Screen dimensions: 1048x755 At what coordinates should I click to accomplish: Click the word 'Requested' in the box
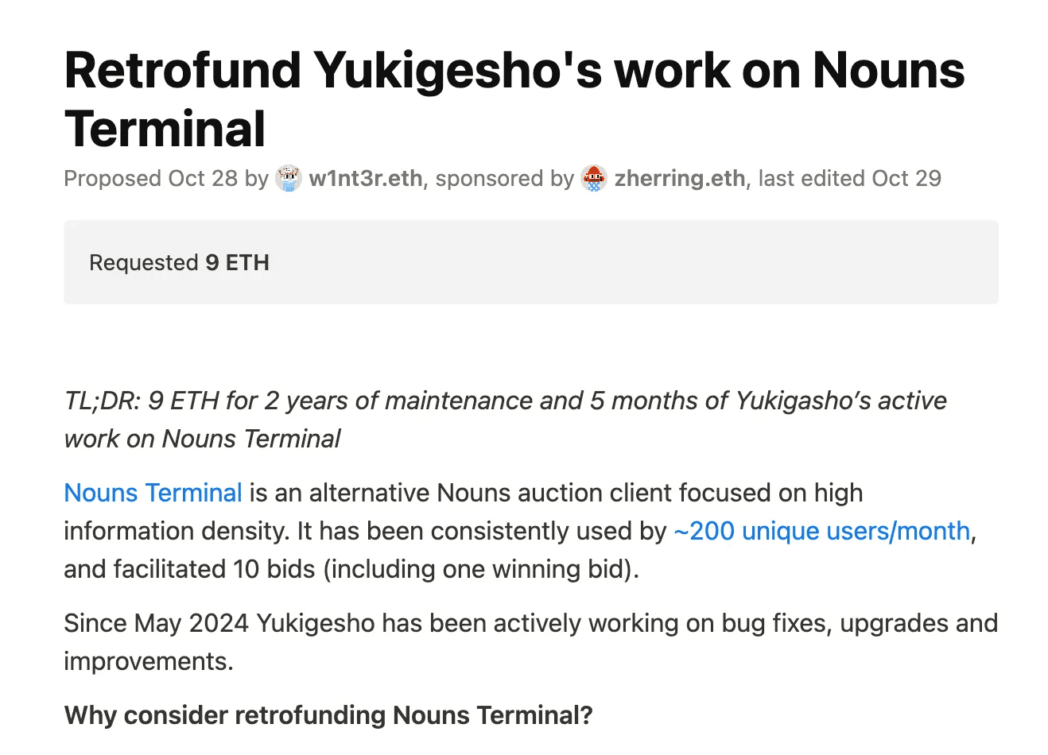tap(144, 262)
